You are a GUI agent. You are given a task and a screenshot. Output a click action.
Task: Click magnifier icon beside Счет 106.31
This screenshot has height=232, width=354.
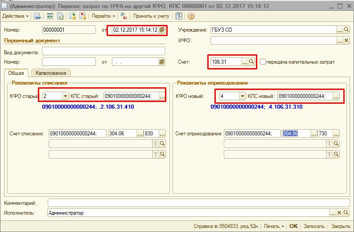coord(251,62)
